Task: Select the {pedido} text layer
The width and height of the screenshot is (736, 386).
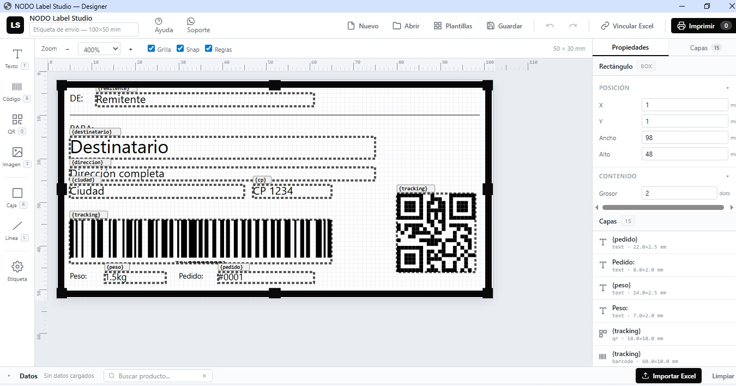Action: (x=664, y=243)
